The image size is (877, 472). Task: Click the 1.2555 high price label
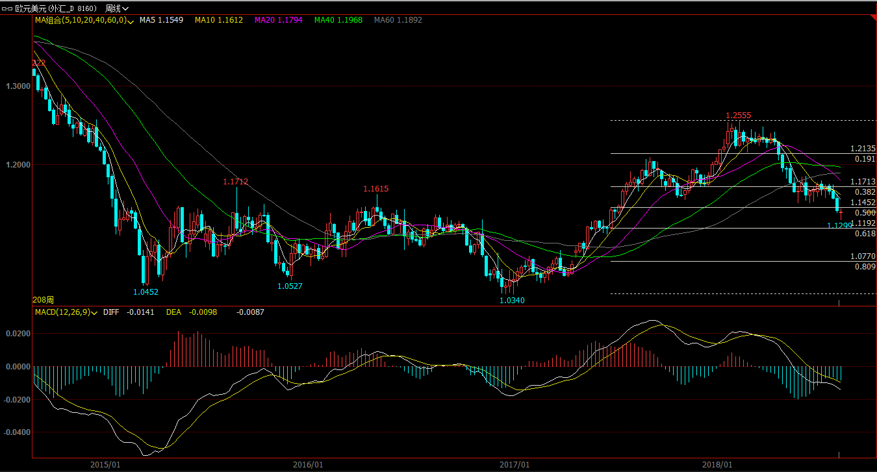coord(738,116)
